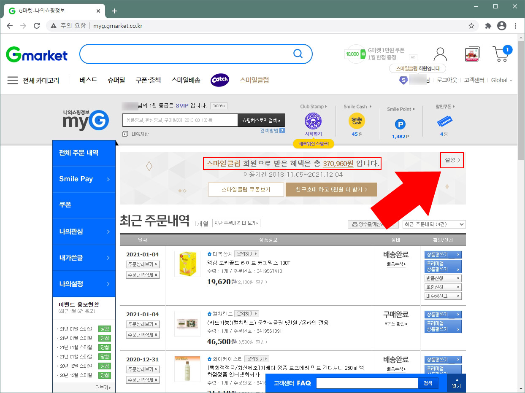Select 전체 주문 내역 in sidebar

point(84,153)
